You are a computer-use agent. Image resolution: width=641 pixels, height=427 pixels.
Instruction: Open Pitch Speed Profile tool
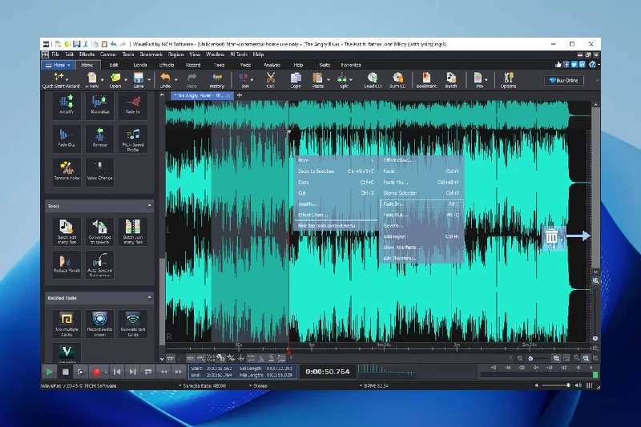pyautogui.click(x=133, y=139)
